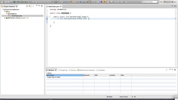Expand the Java Task marker group
178x100 pixels.
click(x=48, y=77)
